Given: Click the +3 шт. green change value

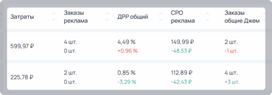Looking at the screenshot, I should 232,82.
